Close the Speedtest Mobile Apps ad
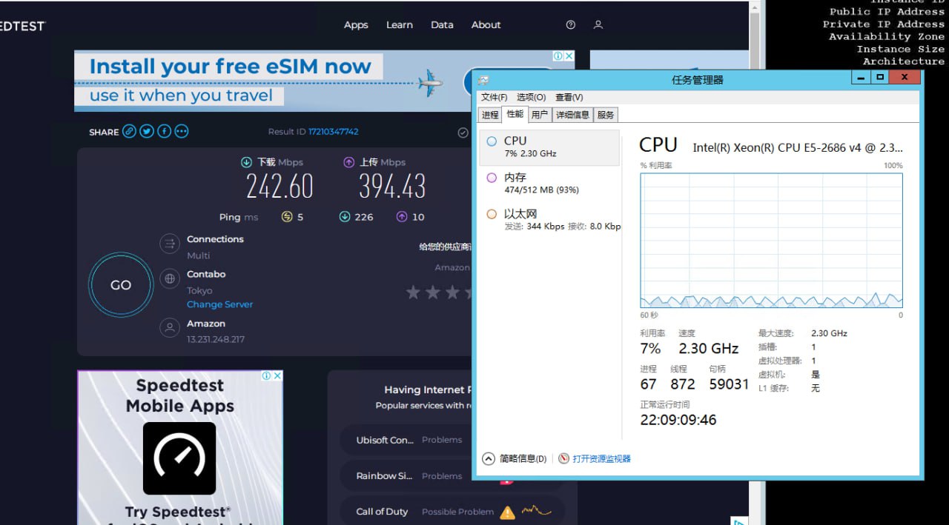This screenshot has height=525, width=949. click(x=277, y=376)
